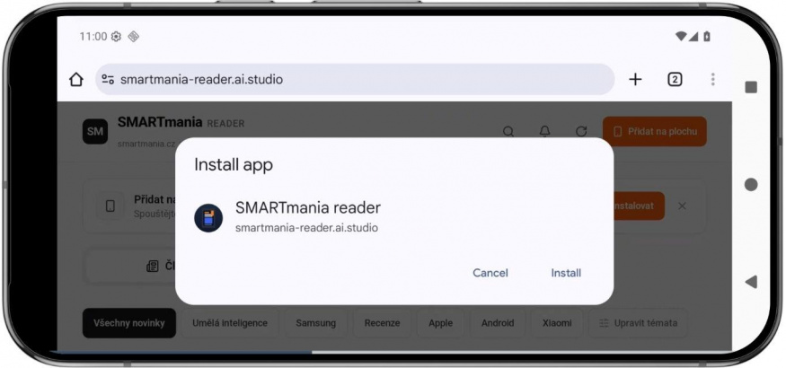Click the Upravit témata button

[x=638, y=323]
